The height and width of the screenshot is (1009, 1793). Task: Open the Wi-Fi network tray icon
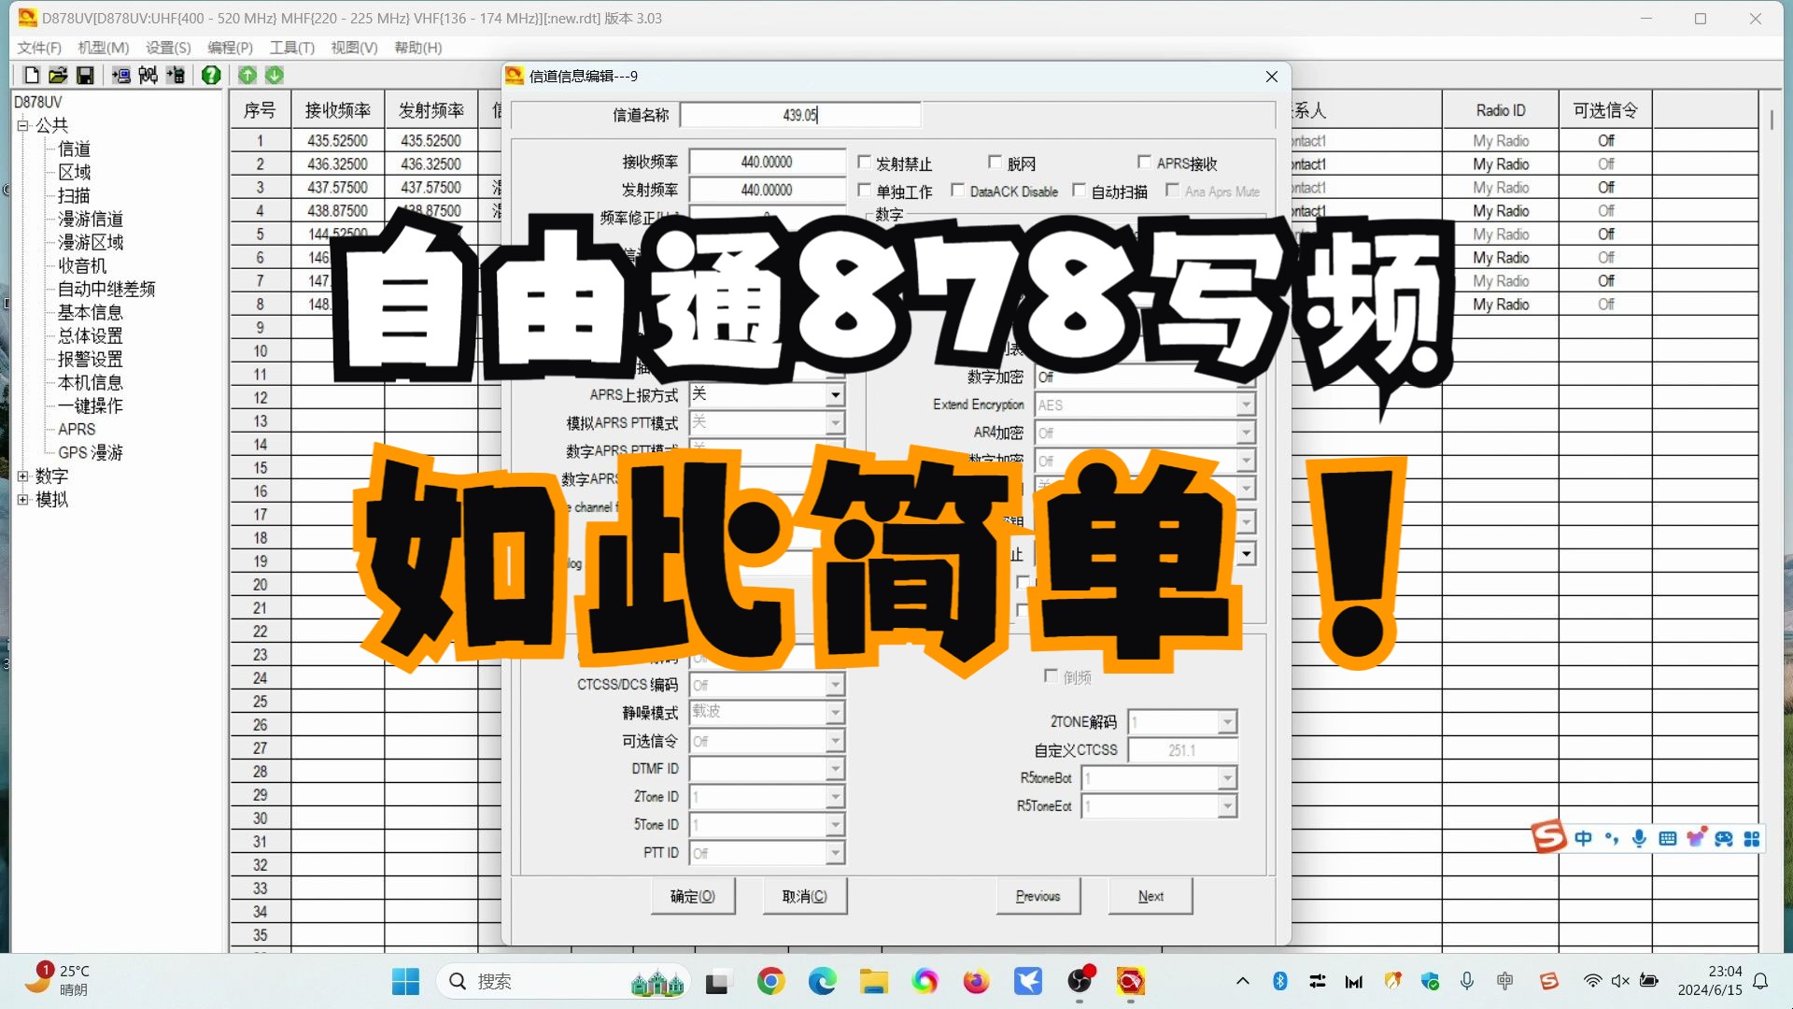(x=1592, y=981)
